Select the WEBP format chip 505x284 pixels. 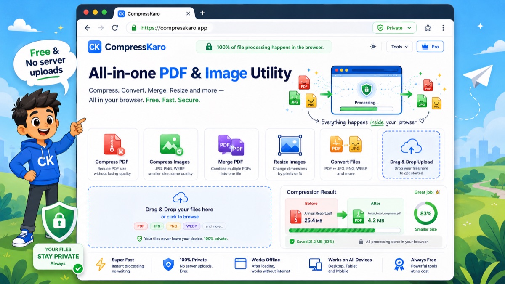tap(191, 226)
